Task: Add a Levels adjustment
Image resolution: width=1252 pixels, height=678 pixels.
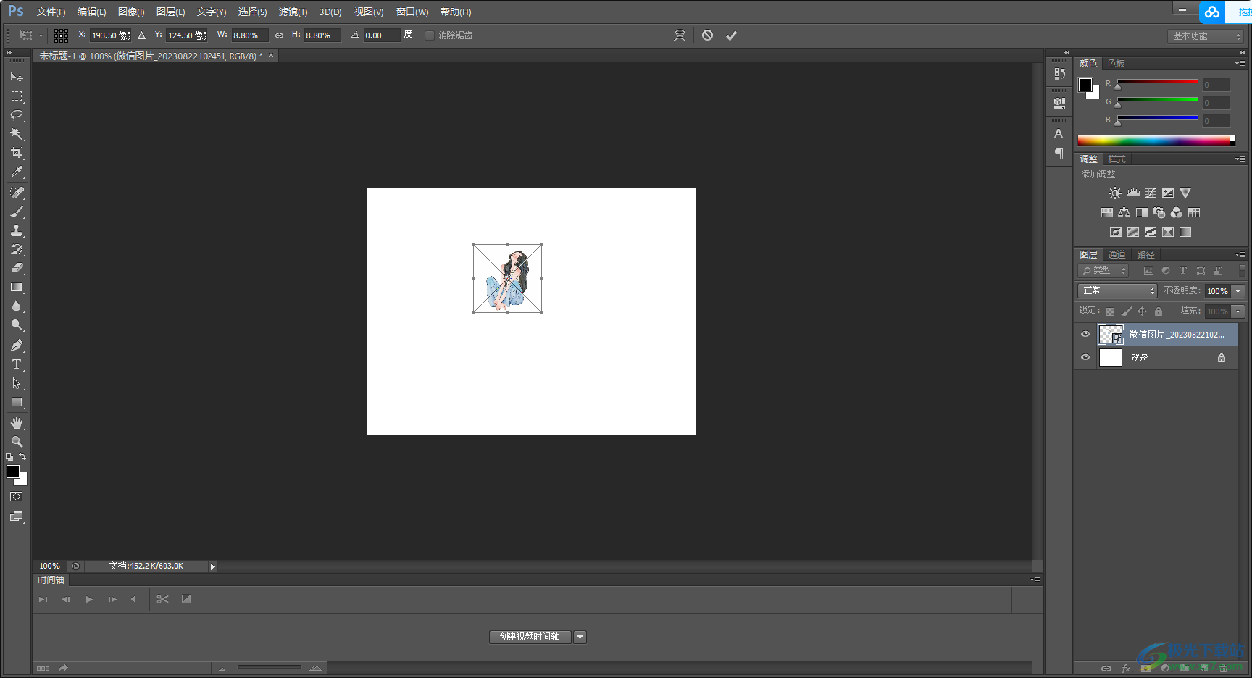Action: click(1132, 193)
